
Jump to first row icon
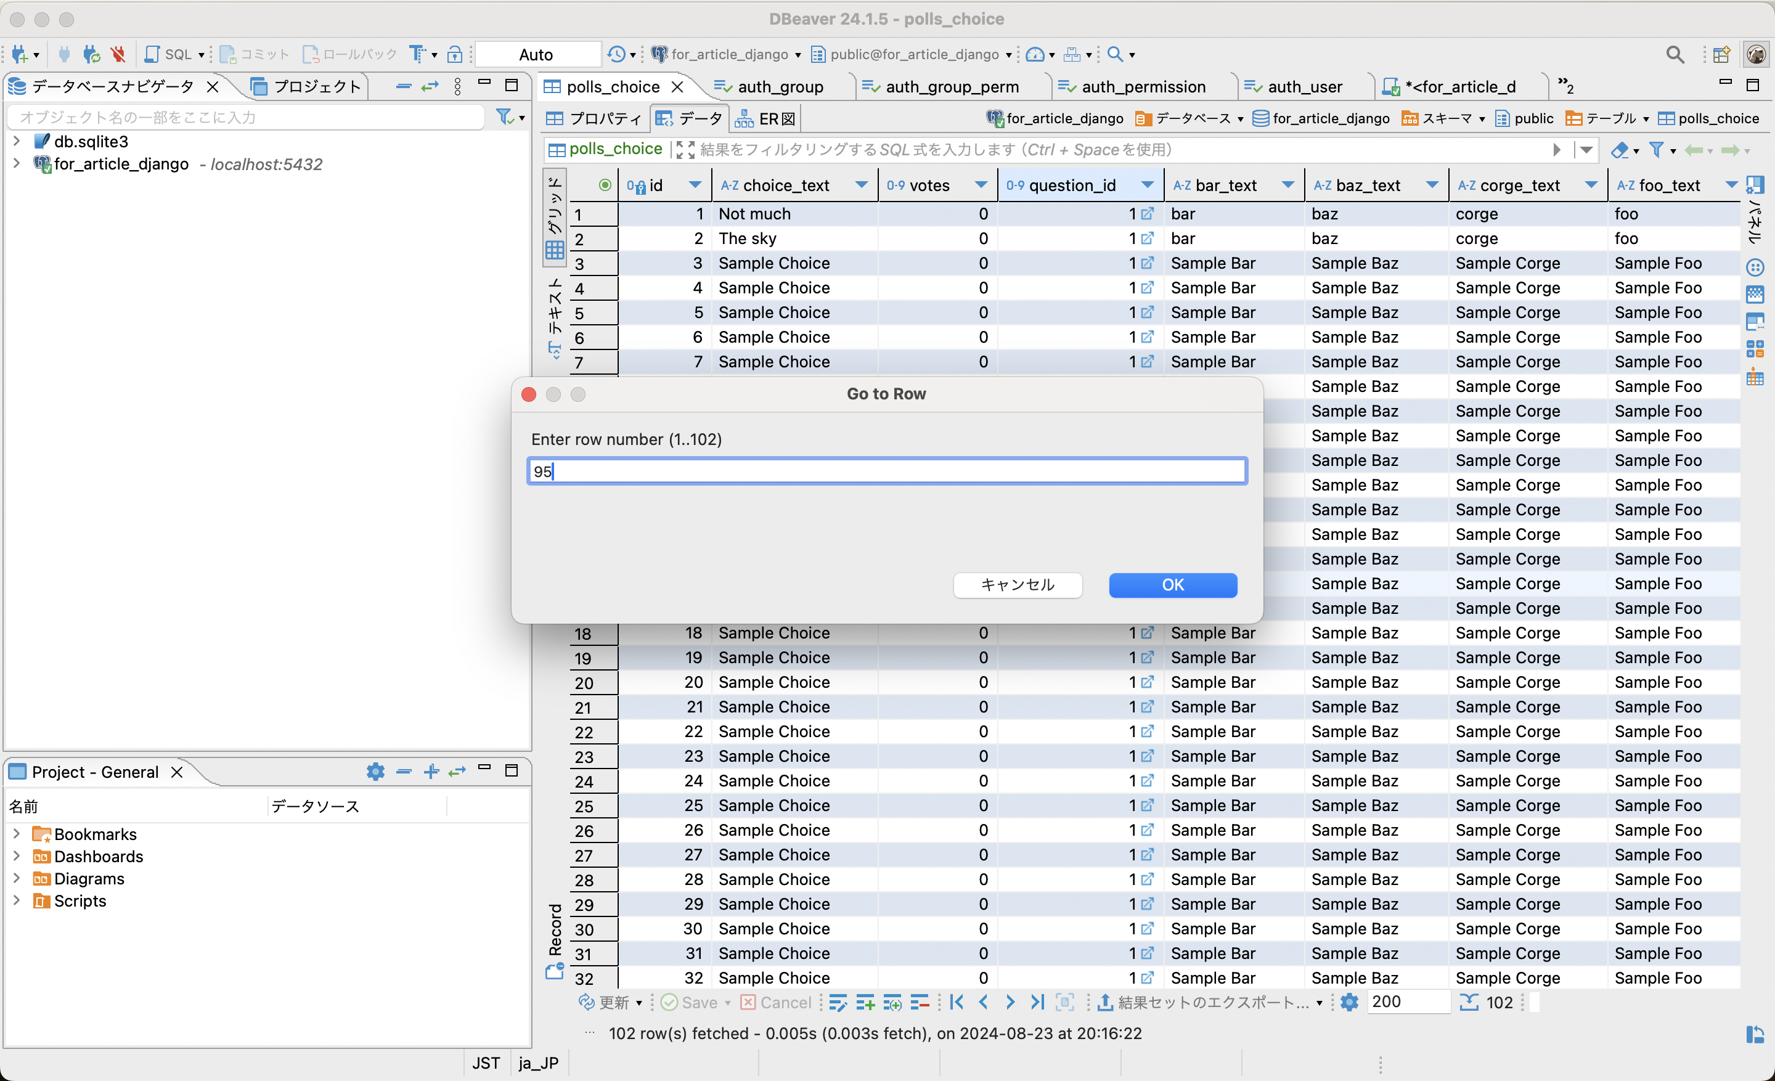point(957,1001)
